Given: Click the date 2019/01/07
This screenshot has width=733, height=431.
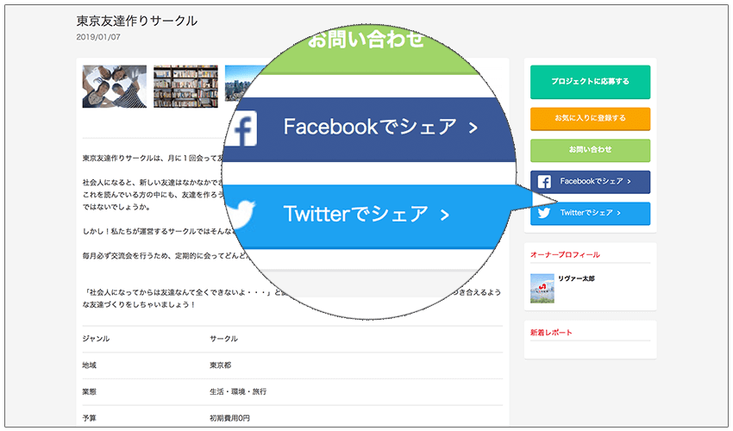Looking at the screenshot, I should click(98, 37).
